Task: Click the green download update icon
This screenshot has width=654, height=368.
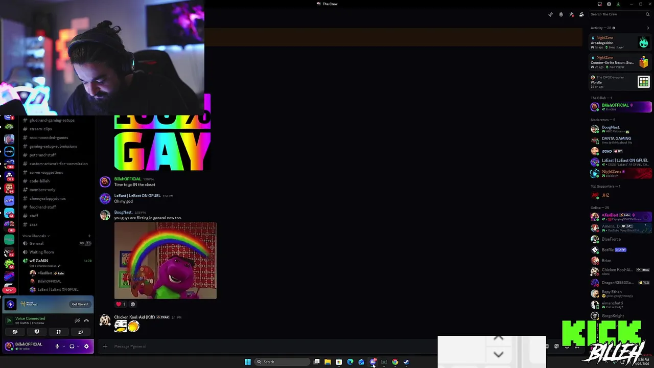Action: [618, 4]
